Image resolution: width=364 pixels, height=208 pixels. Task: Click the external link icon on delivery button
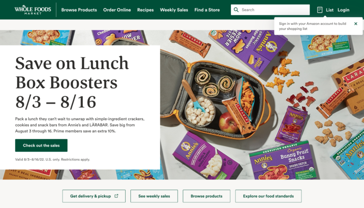tap(116, 196)
